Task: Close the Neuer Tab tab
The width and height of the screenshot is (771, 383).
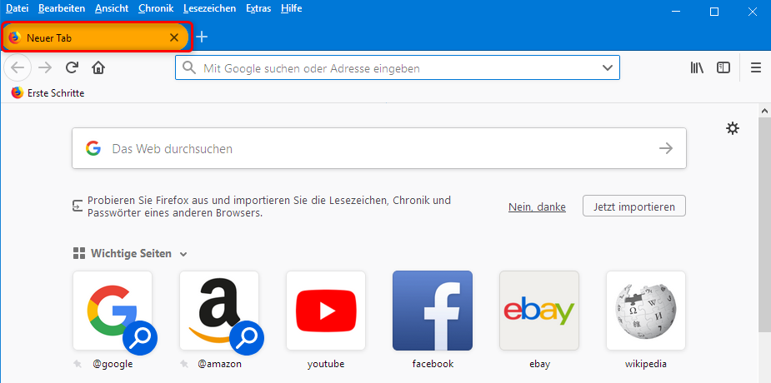Action: click(x=173, y=37)
